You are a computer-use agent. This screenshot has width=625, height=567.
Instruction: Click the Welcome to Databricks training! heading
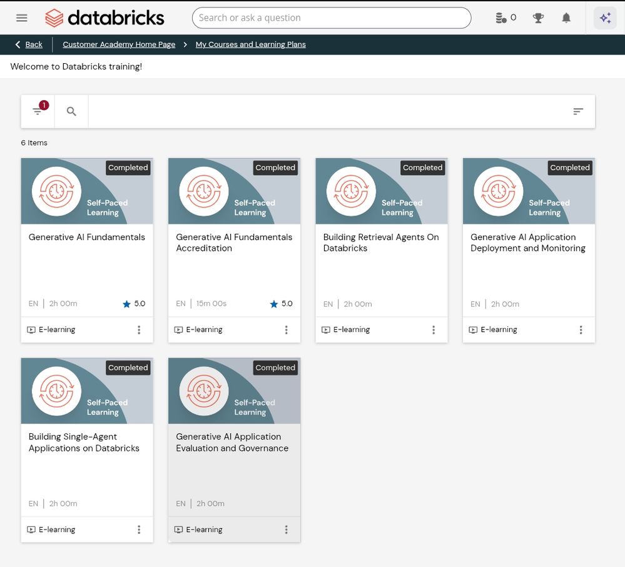click(76, 66)
